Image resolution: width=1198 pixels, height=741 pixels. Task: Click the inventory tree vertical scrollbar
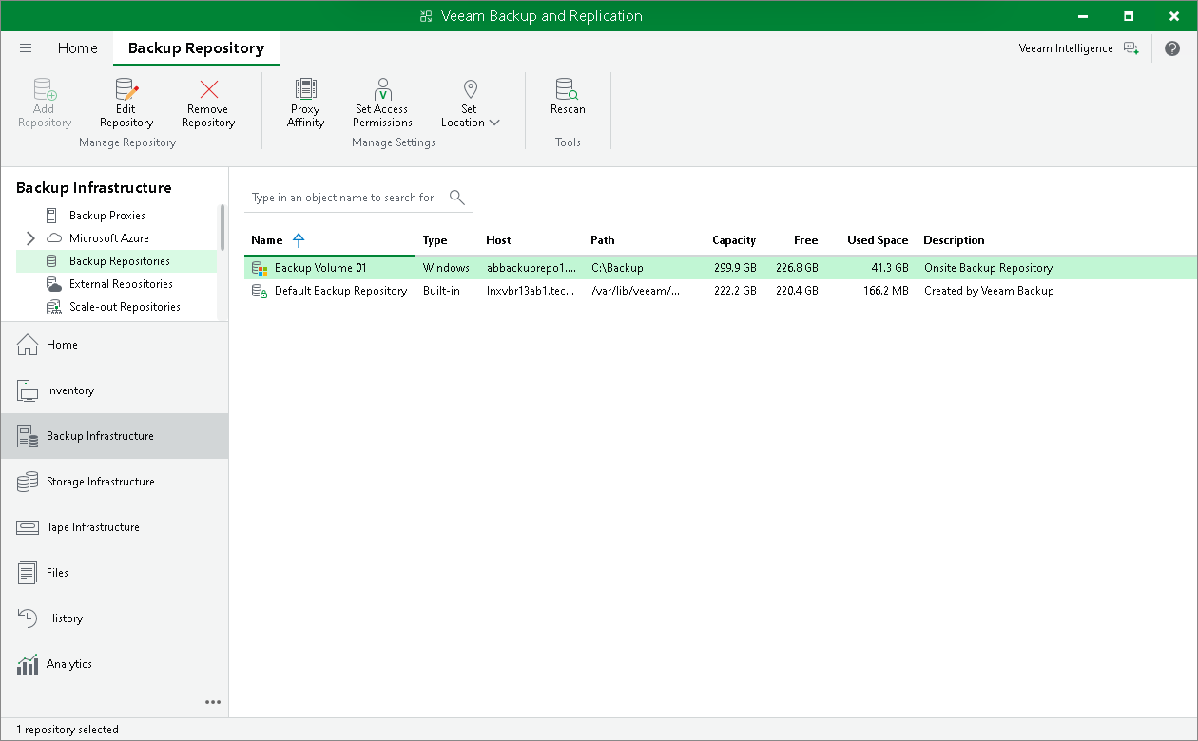(222, 228)
